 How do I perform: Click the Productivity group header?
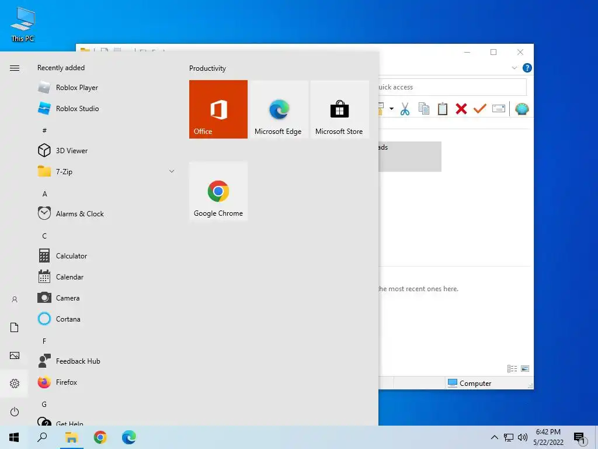click(x=207, y=68)
